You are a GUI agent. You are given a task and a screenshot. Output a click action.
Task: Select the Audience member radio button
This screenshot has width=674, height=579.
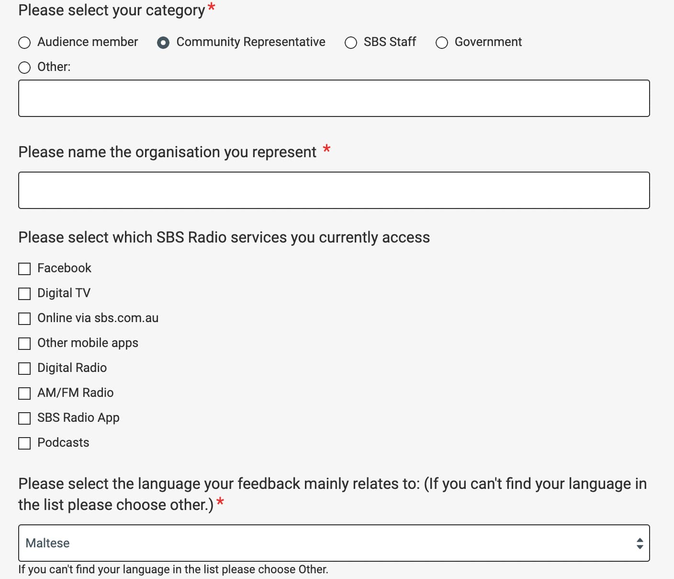pos(24,43)
